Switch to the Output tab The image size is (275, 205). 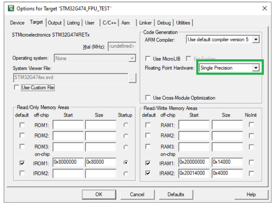tap(55, 23)
